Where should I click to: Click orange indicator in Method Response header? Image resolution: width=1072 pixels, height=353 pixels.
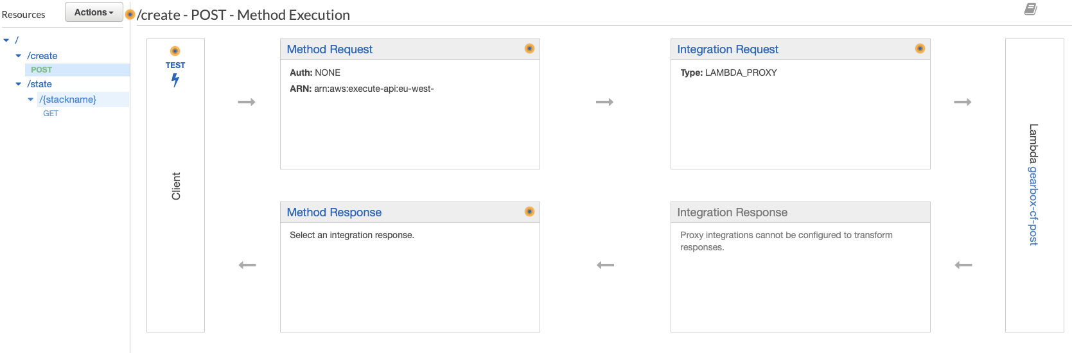529,212
